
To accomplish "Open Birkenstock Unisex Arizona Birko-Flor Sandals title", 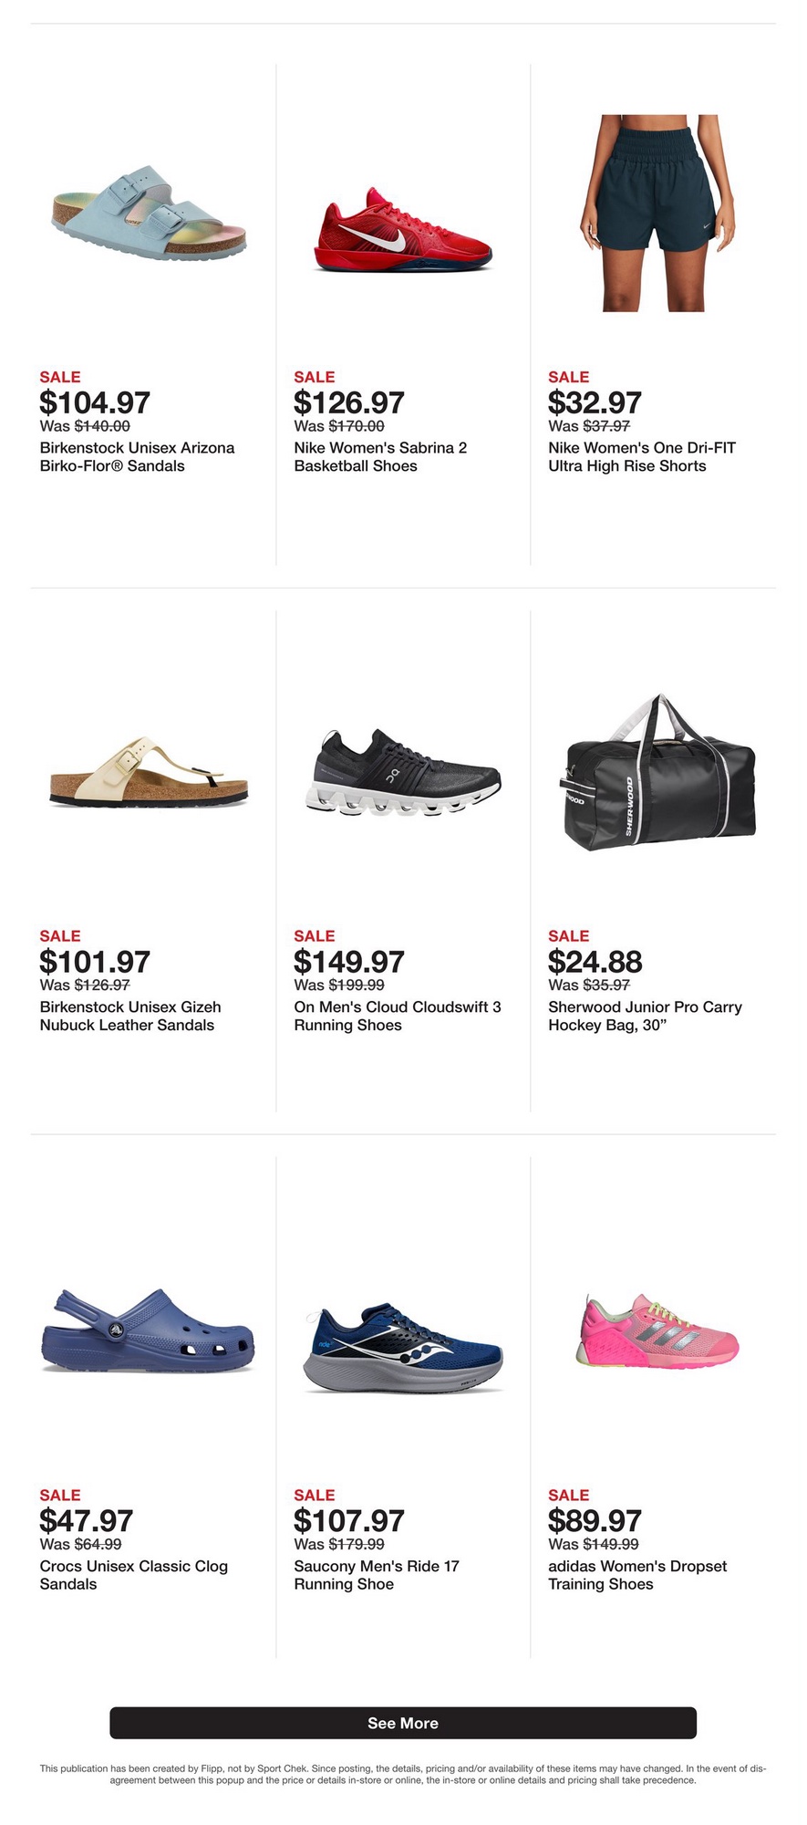I will (137, 457).
